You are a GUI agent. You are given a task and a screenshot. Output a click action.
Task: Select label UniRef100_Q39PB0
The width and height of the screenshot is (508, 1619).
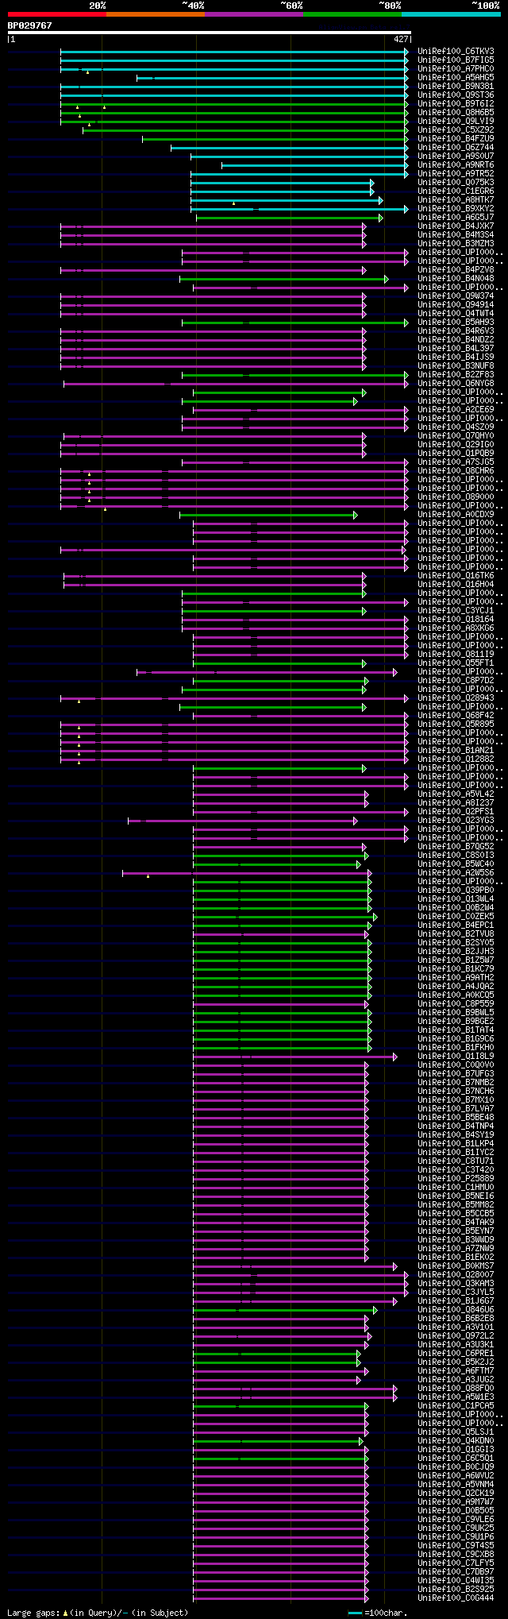[x=456, y=891]
